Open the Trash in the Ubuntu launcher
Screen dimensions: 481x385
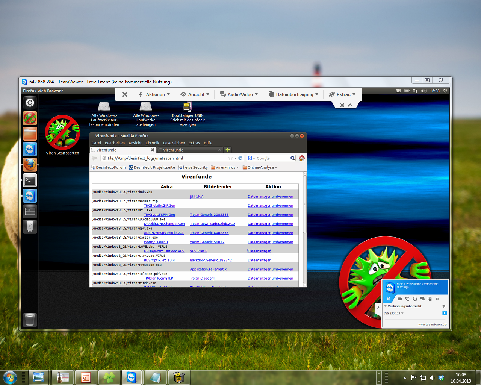[30, 320]
